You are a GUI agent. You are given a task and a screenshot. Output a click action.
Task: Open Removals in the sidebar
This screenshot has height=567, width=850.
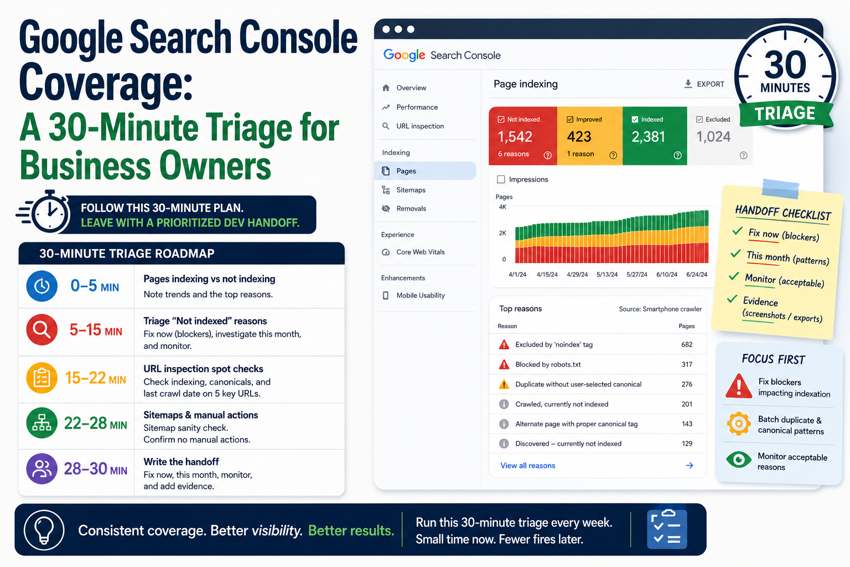[425, 209]
